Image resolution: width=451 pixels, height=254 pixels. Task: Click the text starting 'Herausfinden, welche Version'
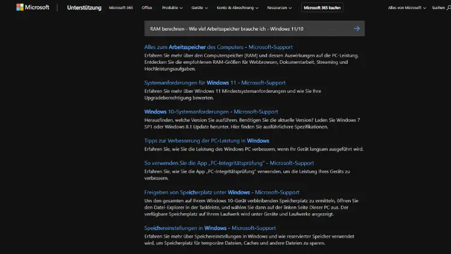coord(252,123)
